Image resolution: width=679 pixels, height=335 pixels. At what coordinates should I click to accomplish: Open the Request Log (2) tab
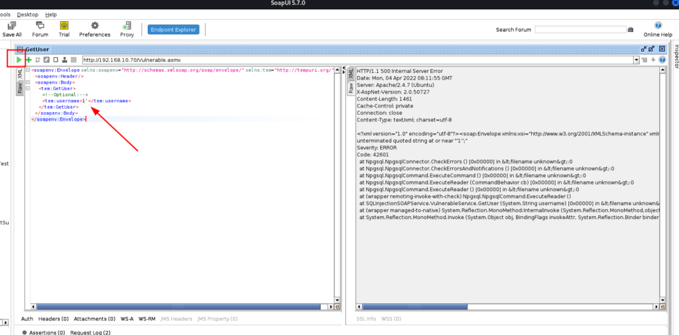coord(90,333)
